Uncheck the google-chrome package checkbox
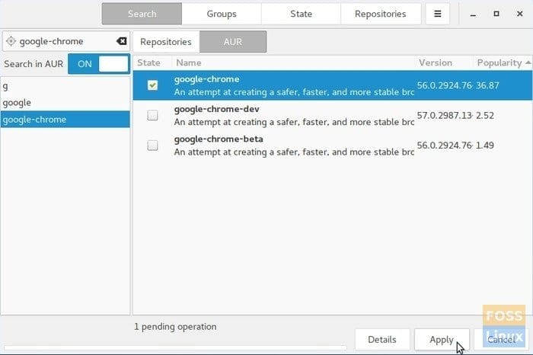The height and width of the screenshot is (355, 533). 152,85
